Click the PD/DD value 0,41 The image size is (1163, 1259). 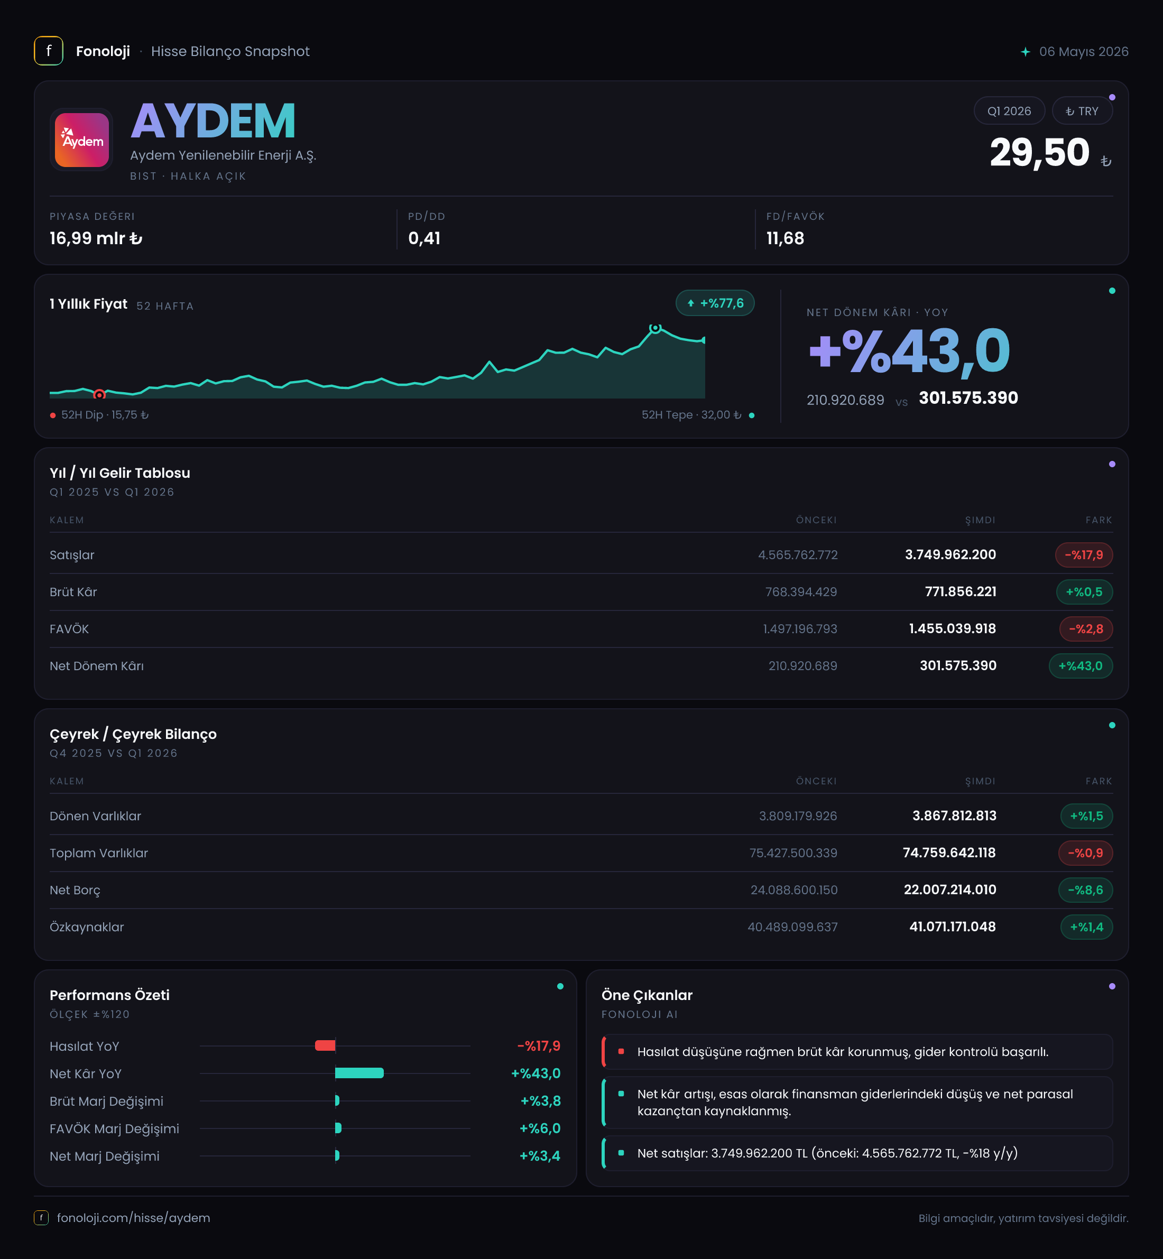click(424, 238)
